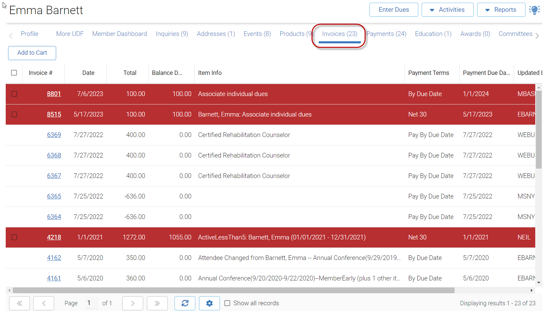Viewport: 546px width, 311px height.
Task: Switch to the Profile tab
Action: click(30, 34)
